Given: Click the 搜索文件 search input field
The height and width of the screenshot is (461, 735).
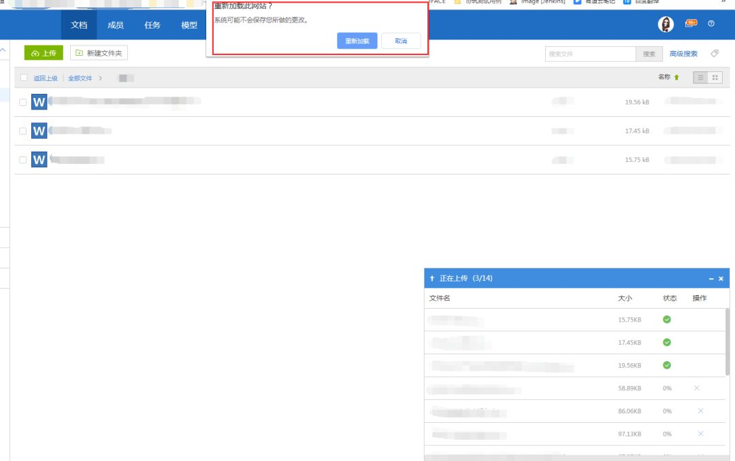Looking at the screenshot, I should click(590, 54).
